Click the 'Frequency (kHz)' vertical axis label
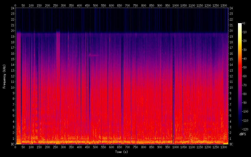This screenshot has height=157, width=251. click(x=4, y=76)
